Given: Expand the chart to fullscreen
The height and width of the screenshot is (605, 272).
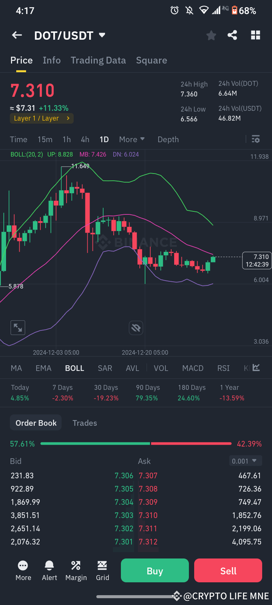Looking at the screenshot, I should (x=17, y=327).
